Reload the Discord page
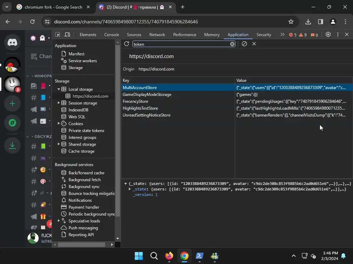Screen dimensions: 353x264 coord(32,22)
